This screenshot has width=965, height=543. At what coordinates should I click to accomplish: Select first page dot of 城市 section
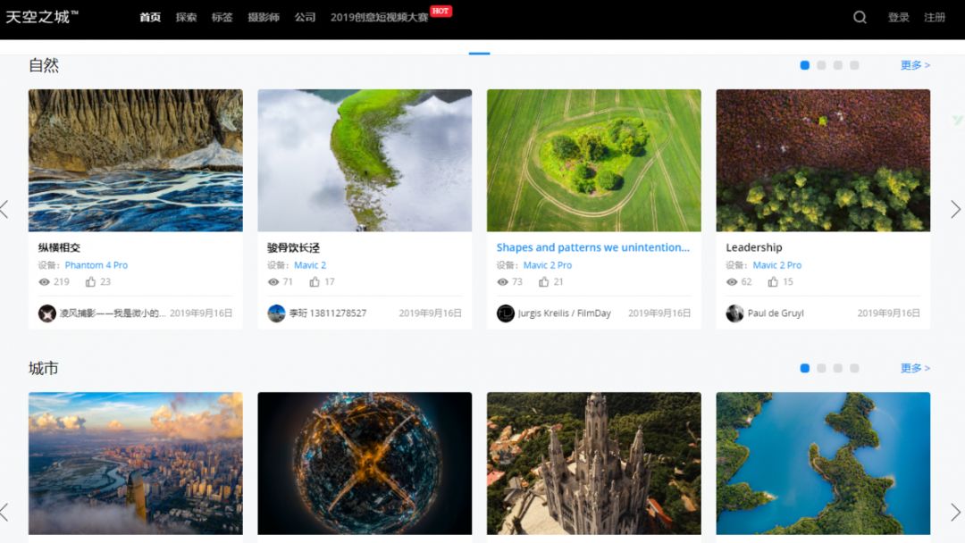804,368
